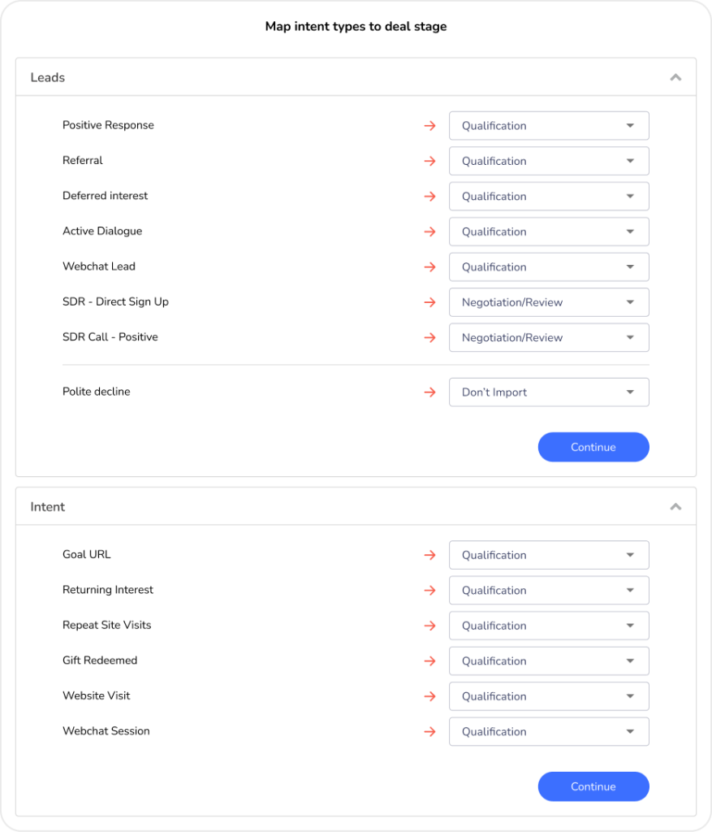712x832 pixels.
Task: Open the Website Visit stage dropdown
Action: pos(549,696)
